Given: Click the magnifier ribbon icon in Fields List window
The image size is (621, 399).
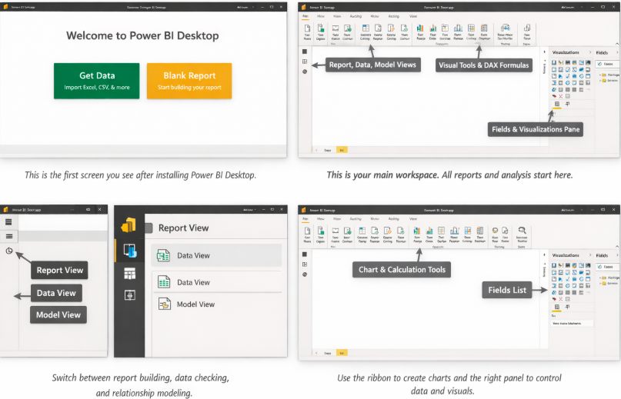Looking at the screenshot, I should point(522,229).
